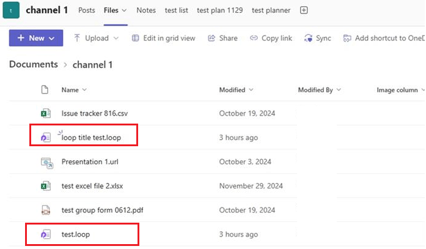Click the loop icon beside test.loop
This screenshot has height=249, width=426.
[x=46, y=234]
